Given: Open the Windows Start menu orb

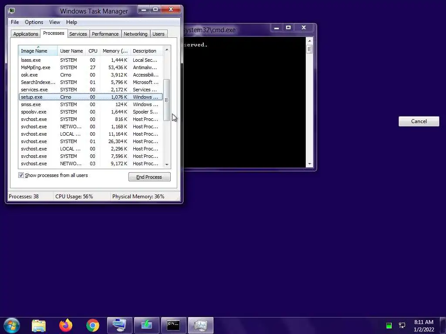Looking at the screenshot, I should 12,325.
